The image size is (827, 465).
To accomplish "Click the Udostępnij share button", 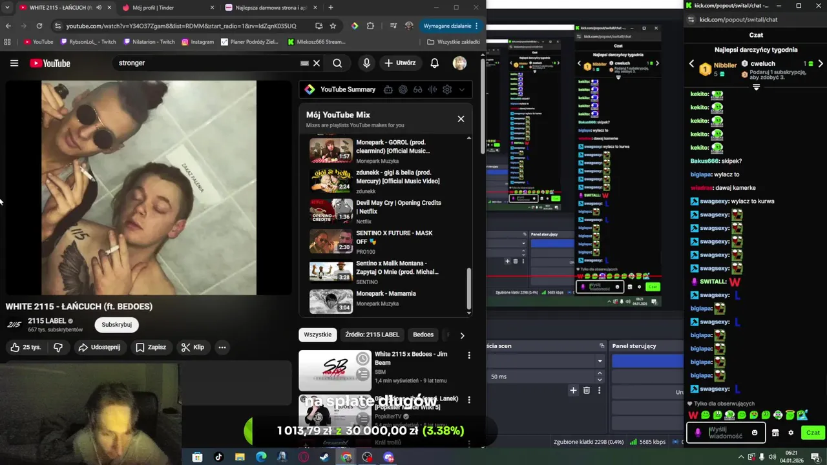I will click(99, 347).
